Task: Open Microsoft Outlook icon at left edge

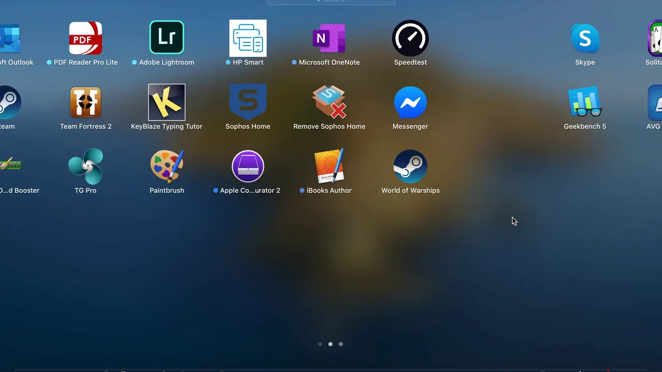Action: tap(10, 38)
